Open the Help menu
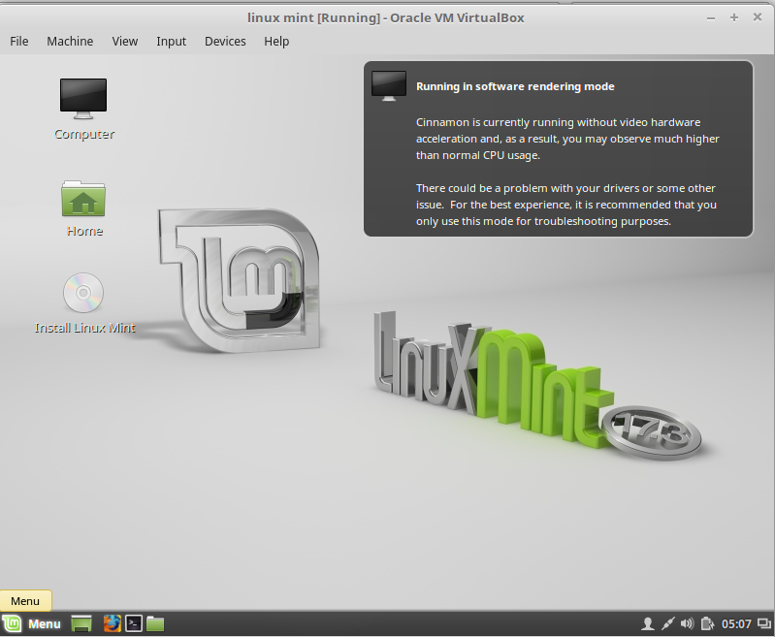This screenshot has width=775, height=637. [276, 41]
